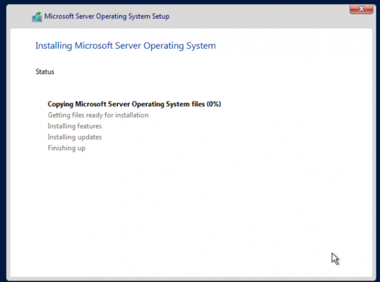Click the 'Microsoft Server Operating System Setup' title text

click(x=107, y=16)
